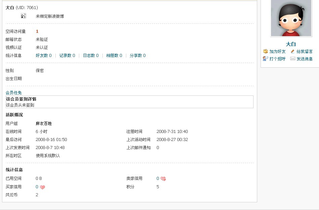Select the 发送消息 text link
The width and height of the screenshot is (319, 210).
[x=304, y=59]
